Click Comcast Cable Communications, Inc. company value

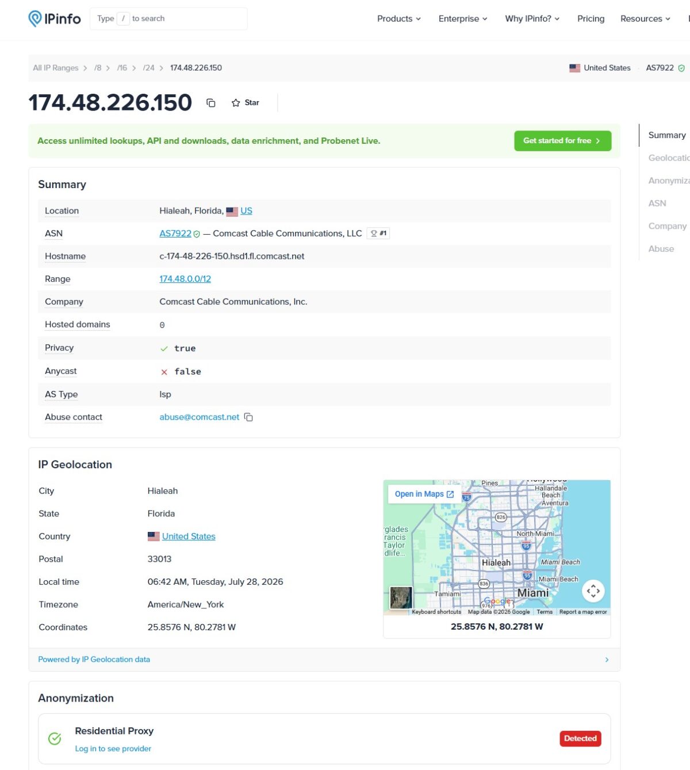233,302
